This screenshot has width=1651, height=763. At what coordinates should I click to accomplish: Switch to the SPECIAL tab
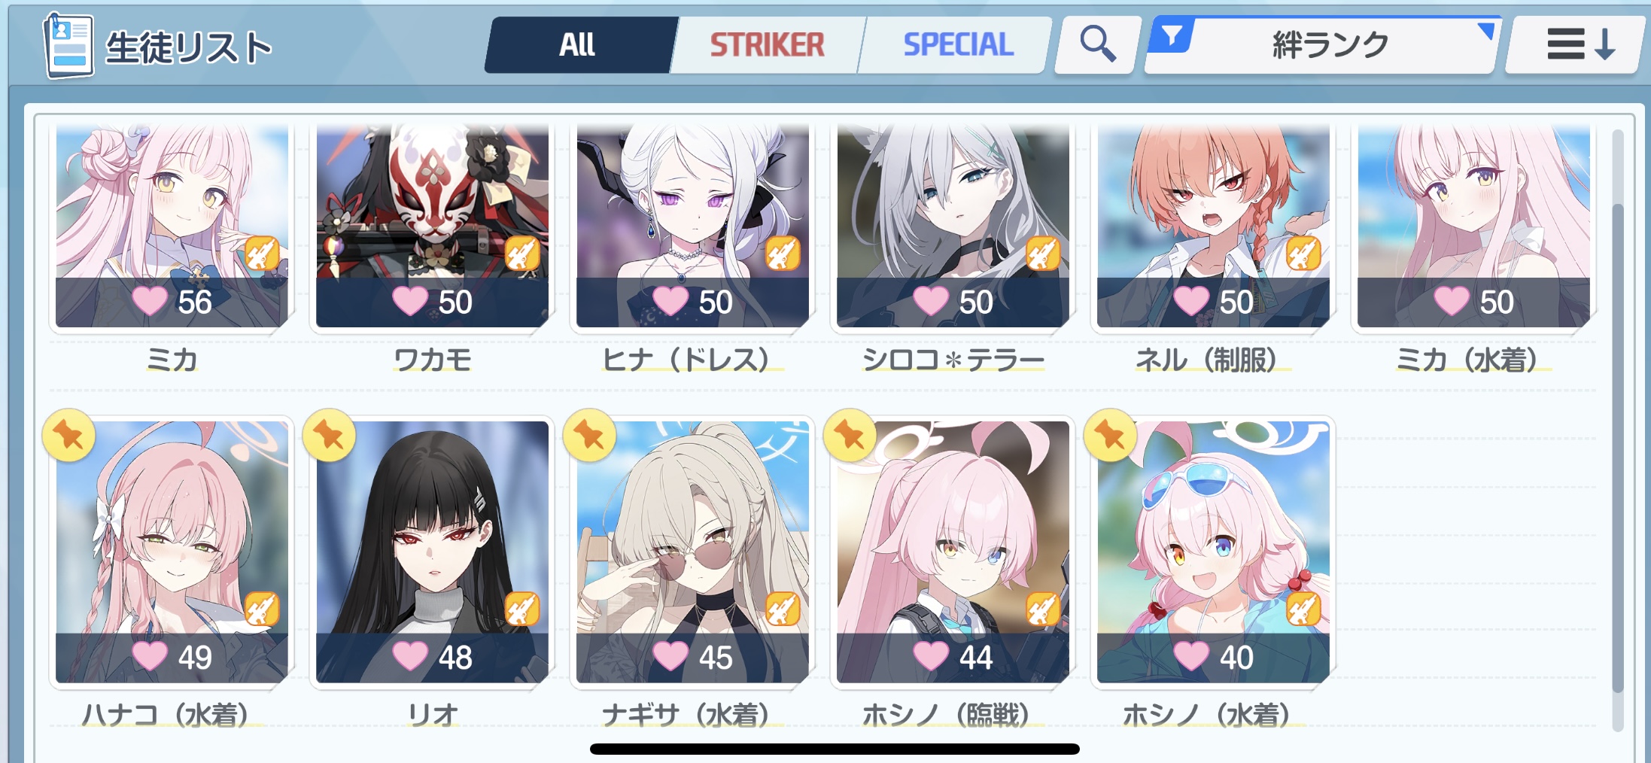(x=956, y=45)
